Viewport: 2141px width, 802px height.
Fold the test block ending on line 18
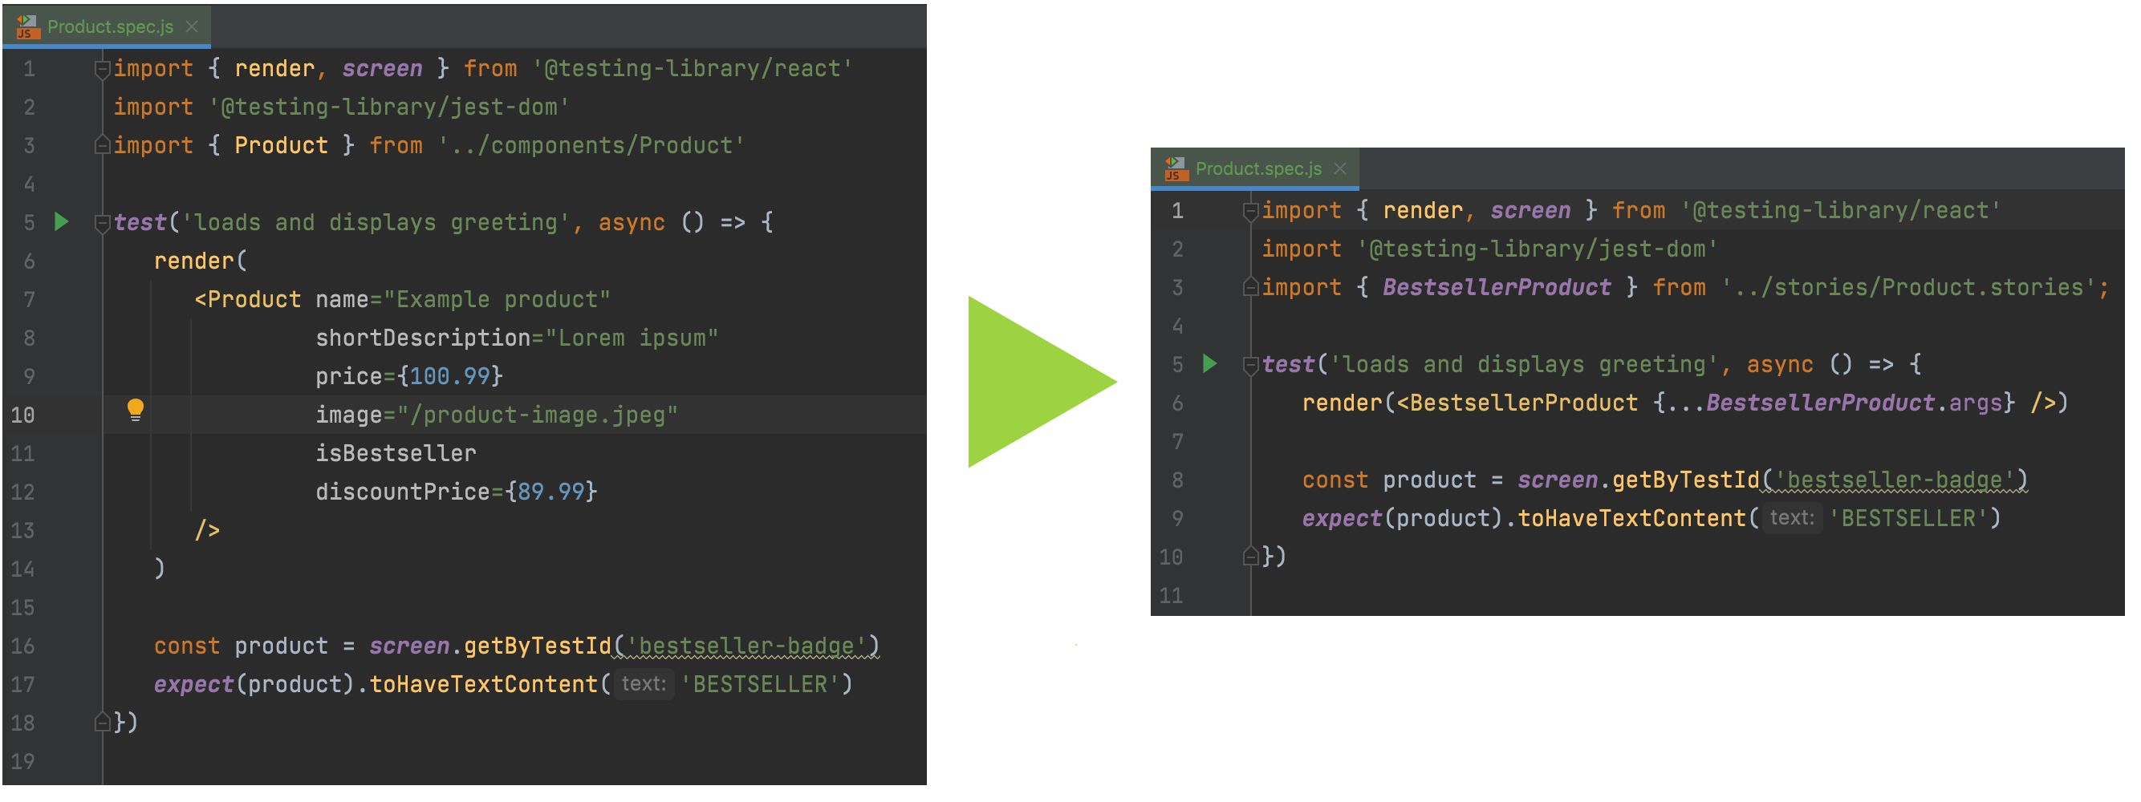(x=102, y=723)
